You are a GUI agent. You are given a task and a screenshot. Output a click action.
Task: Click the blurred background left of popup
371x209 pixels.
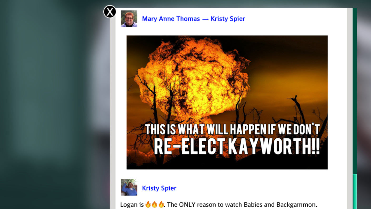(x=53, y=106)
